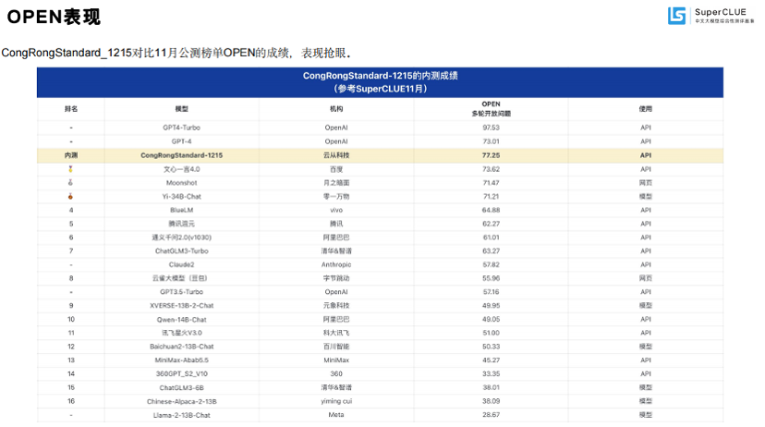Click the subtitle starting 'CongRongStandard_1215对比11月'
The width and height of the screenshot is (765, 427).
pos(176,53)
